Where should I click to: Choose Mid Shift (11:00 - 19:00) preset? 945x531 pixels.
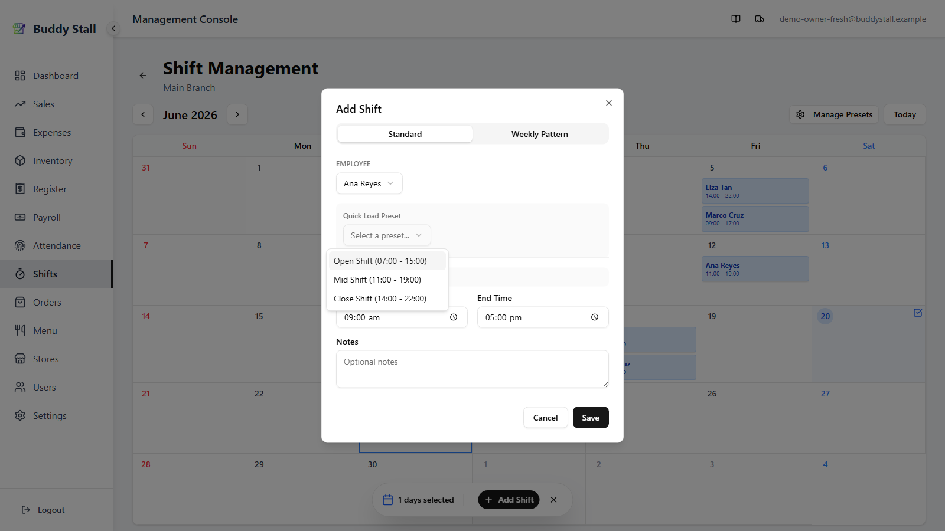coord(387,280)
